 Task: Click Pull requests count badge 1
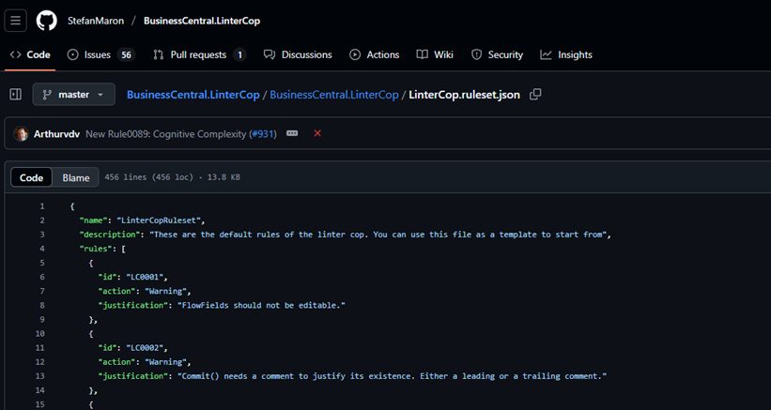click(239, 55)
